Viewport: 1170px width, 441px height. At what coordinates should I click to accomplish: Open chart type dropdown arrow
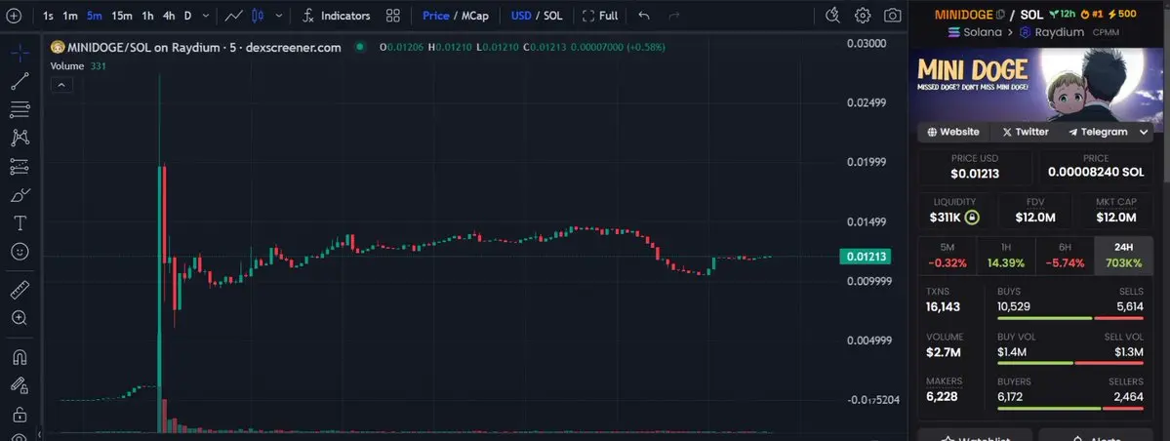[279, 16]
